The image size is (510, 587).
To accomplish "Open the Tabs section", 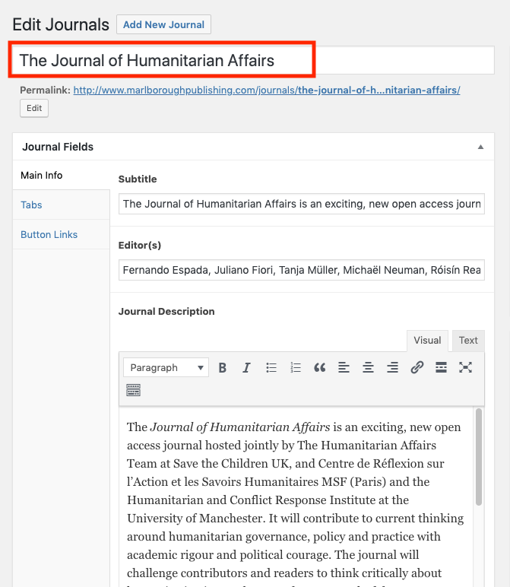I will [x=62, y=205].
